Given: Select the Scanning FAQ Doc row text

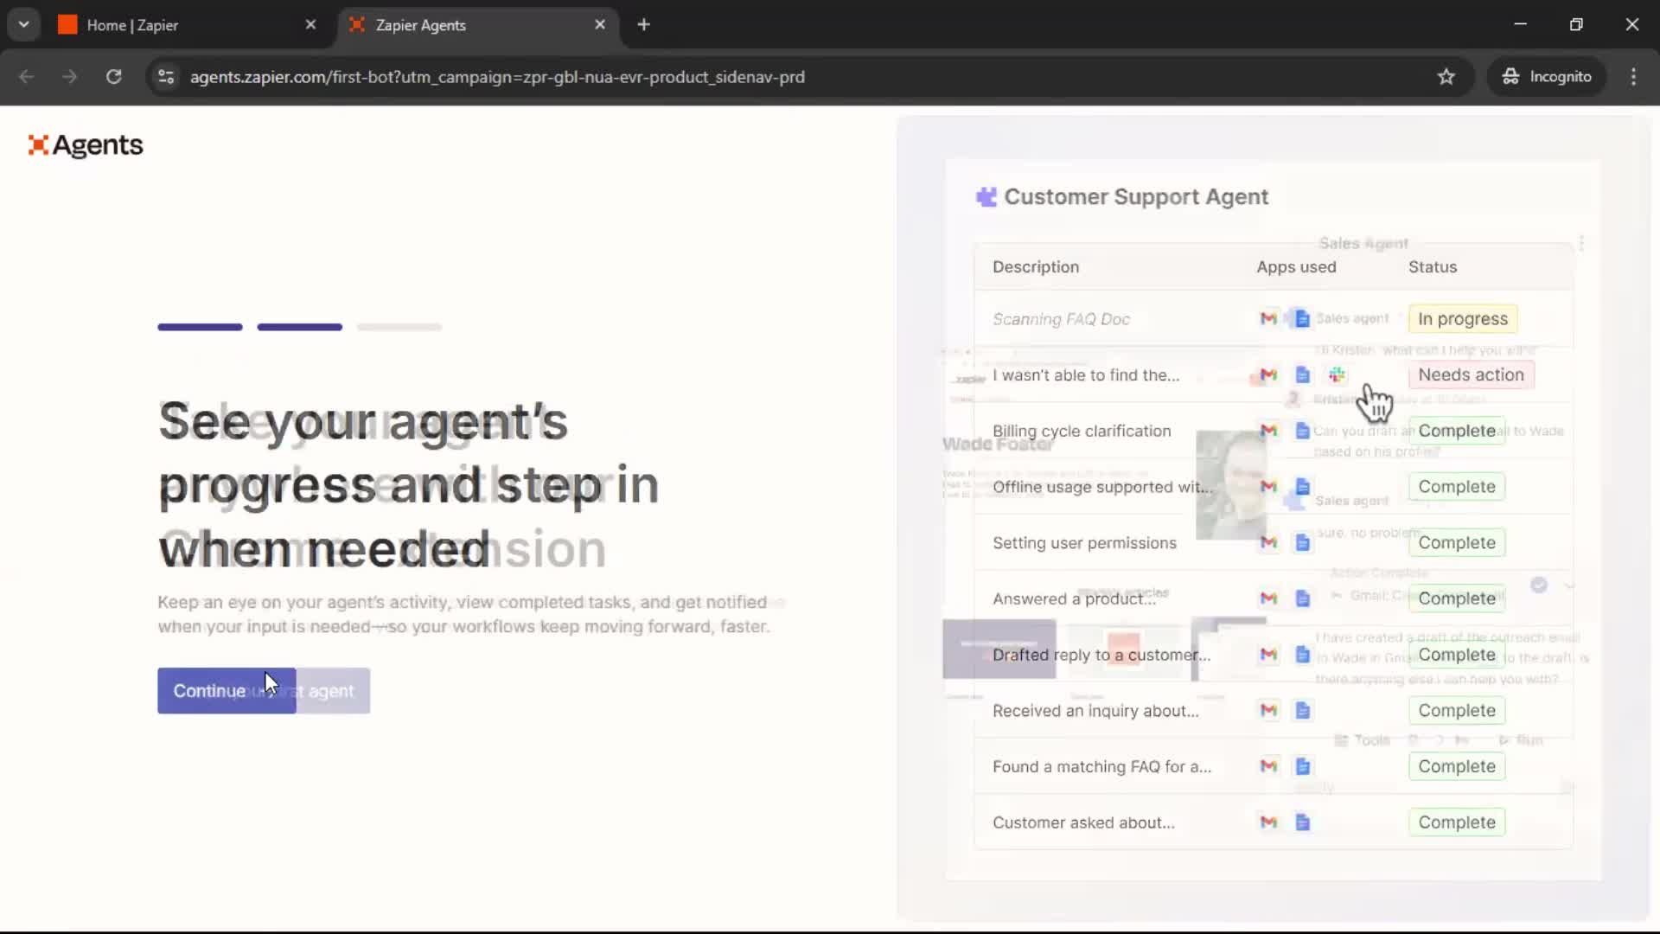Looking at the screenshot, I should click(1061, 319).
